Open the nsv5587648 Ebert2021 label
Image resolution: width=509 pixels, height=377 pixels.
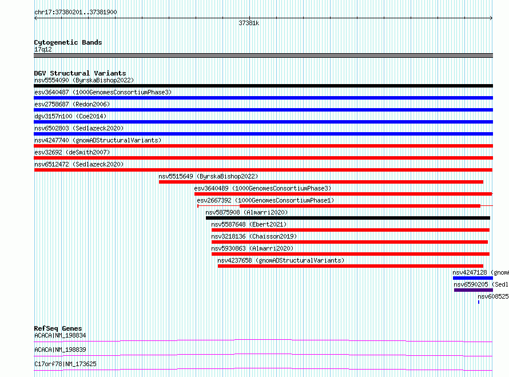coord(249,224)
